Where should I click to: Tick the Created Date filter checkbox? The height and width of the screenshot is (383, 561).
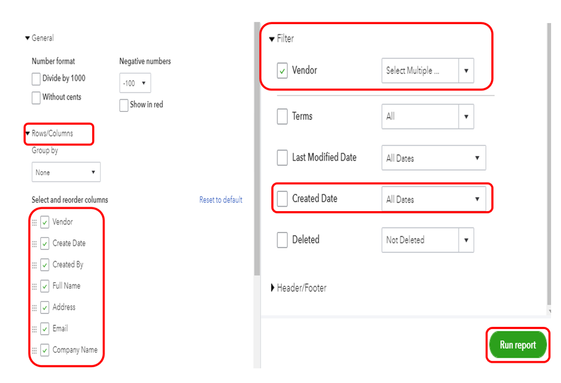tap(282, 199)
